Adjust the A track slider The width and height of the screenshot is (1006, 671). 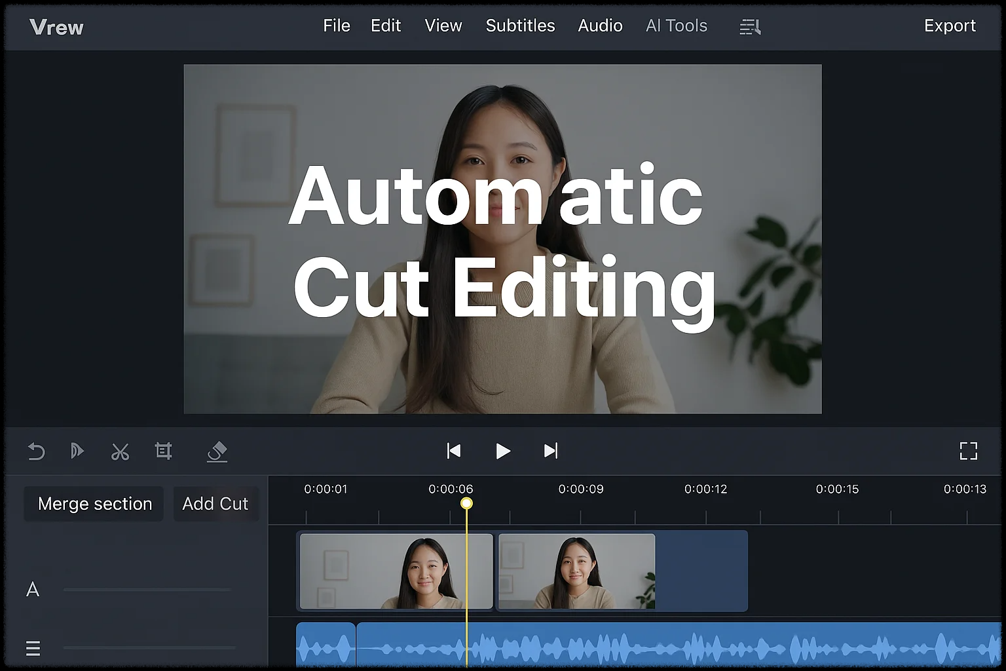[x=147, y=590]
